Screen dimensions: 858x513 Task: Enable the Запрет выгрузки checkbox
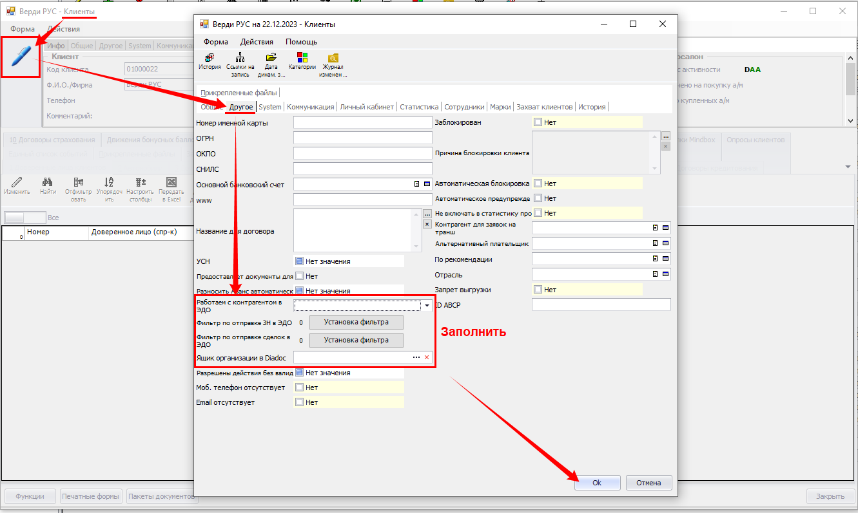pos(538,290)
